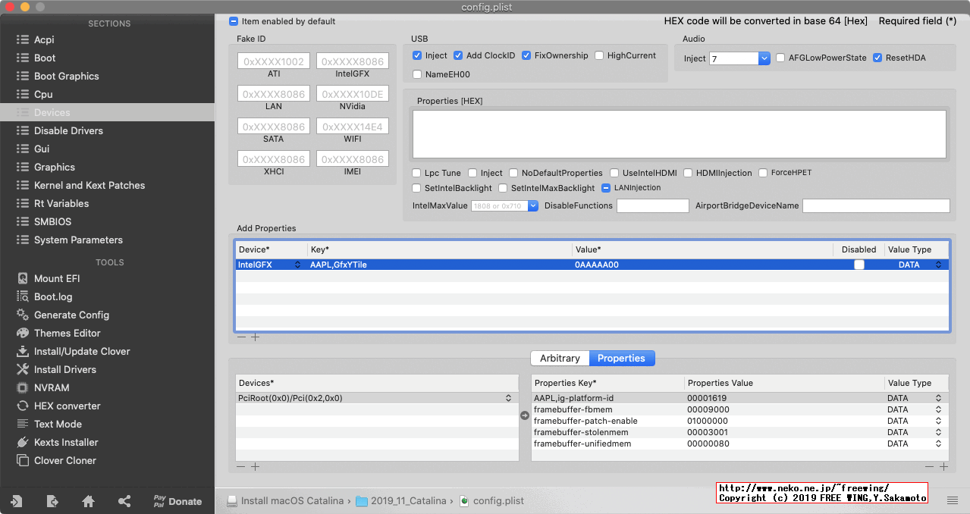This screenshot has height=514, width=970.
Task: Open the Mount EFI tool
Action: click(58, 278)
